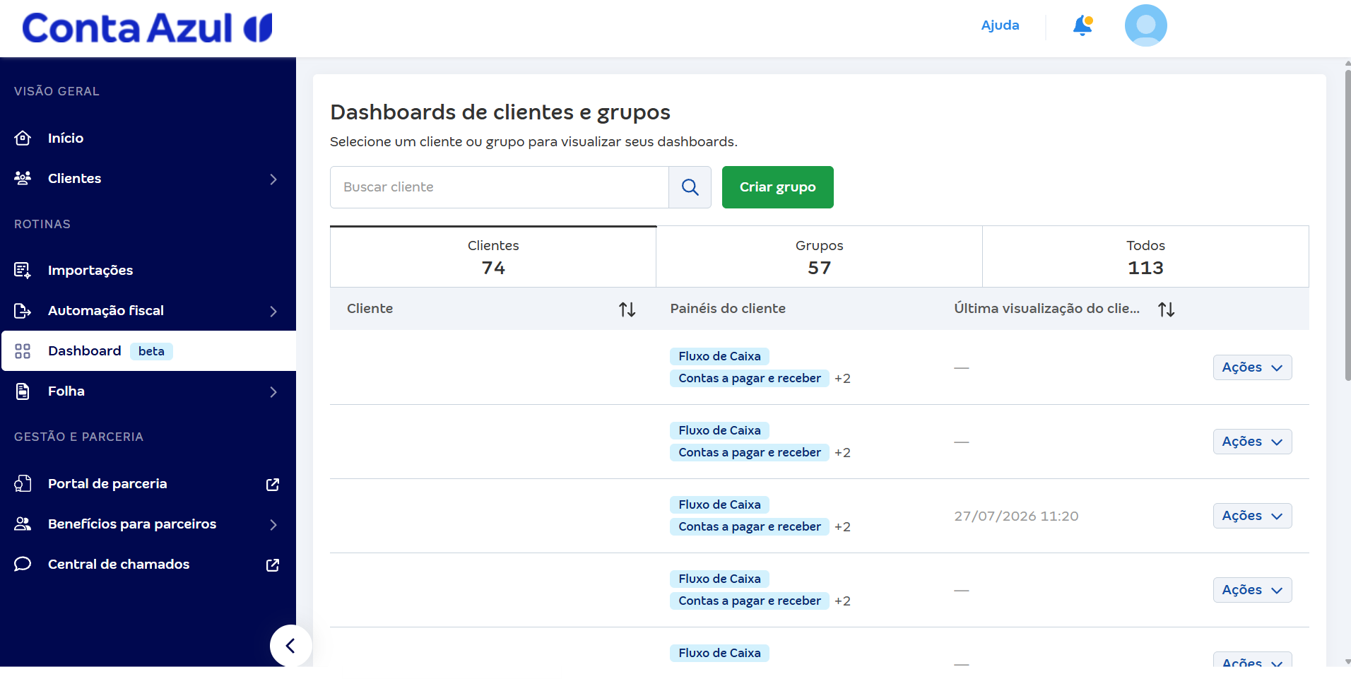Click the Conta Azul logo
The image size is (1351, 679).
click(x=147, y=28)
